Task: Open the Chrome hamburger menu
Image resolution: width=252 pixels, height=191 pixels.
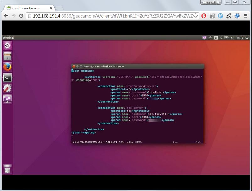Action: coord(246,16)
